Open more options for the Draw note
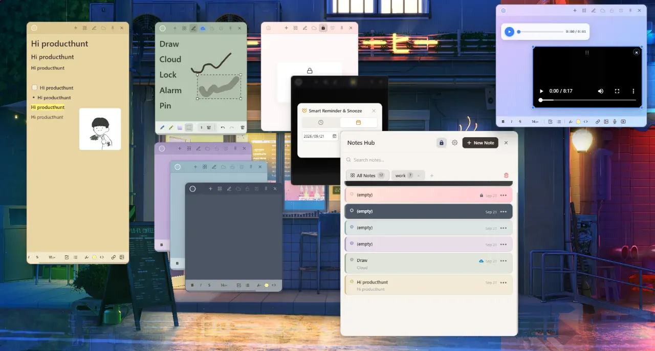This screenshot has width=655, height=351. pos(504,261)
